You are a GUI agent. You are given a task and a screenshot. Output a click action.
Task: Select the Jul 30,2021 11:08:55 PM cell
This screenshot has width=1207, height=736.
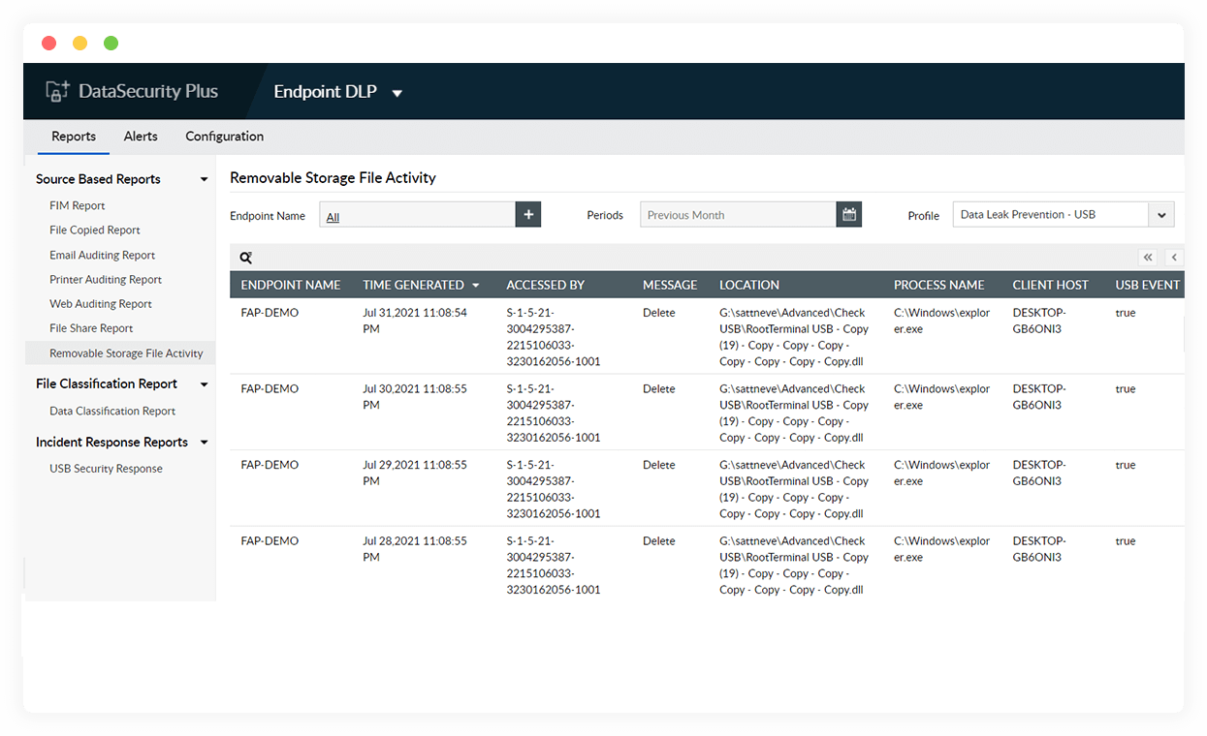pos(415,397)
